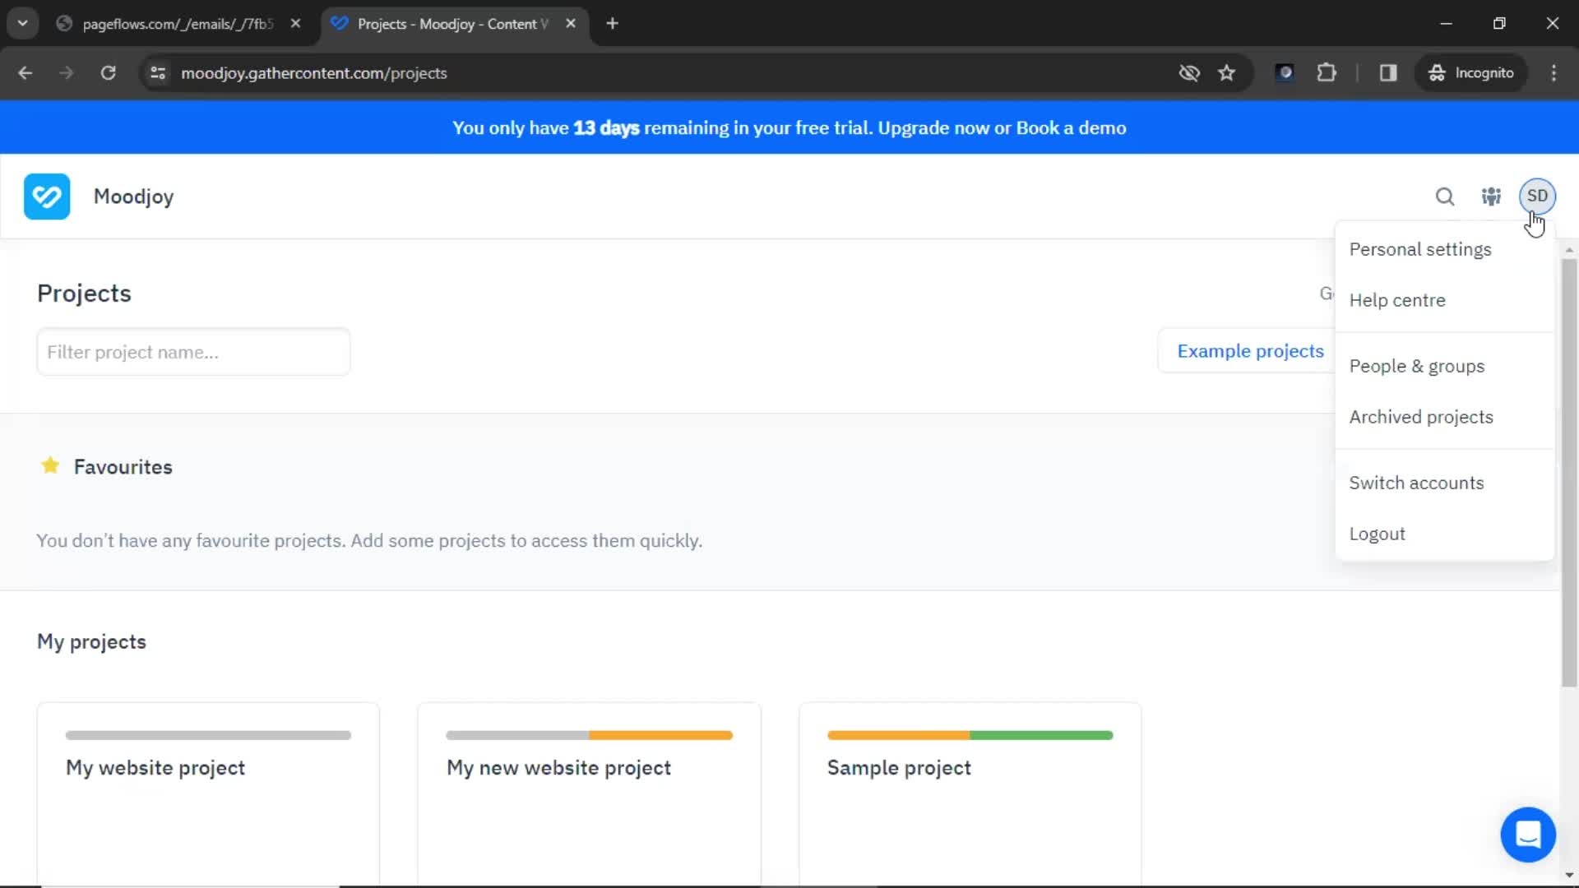Open the people and groups icon
The width and height of the screenshot is (1579, 888).
click(x=1491, y=197)
